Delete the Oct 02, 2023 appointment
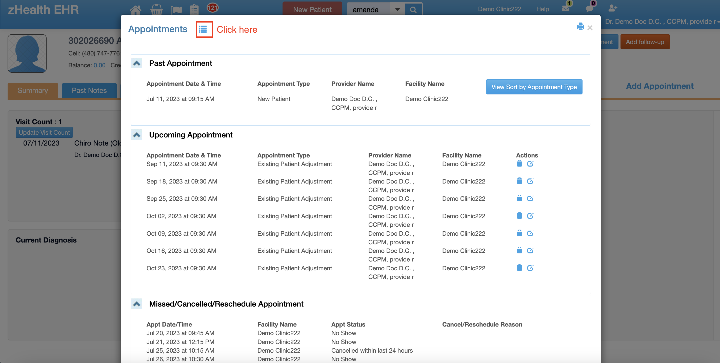The image size is (720, 363). [519, 216]
